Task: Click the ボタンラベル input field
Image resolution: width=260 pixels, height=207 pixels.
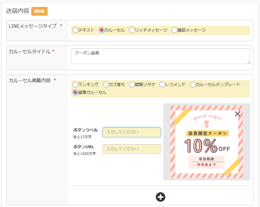Action: pyautogui.click(x=132, y=132)
